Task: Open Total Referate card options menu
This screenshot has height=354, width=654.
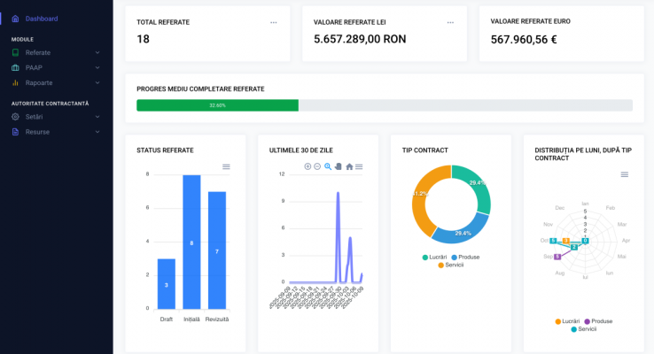Action: 273,22
